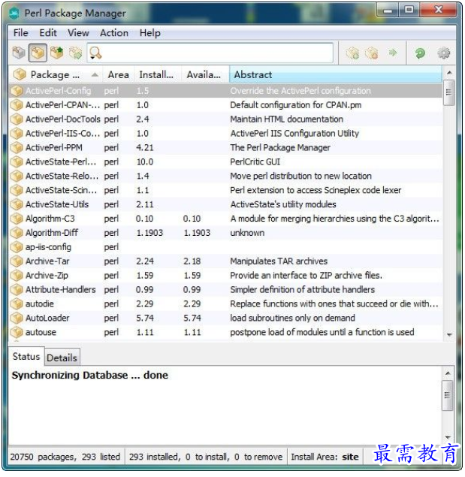Viewport: 465px width, 477px height.
Task: Click package icon beside Algorithm-Diff
Action: click(x=17, y=233)
